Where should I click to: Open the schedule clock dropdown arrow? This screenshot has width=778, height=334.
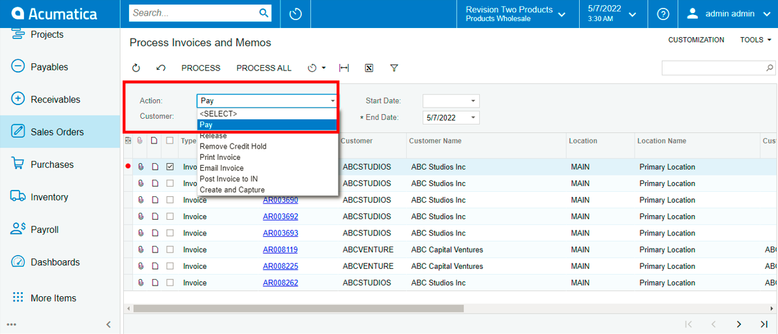pos(323,68)
